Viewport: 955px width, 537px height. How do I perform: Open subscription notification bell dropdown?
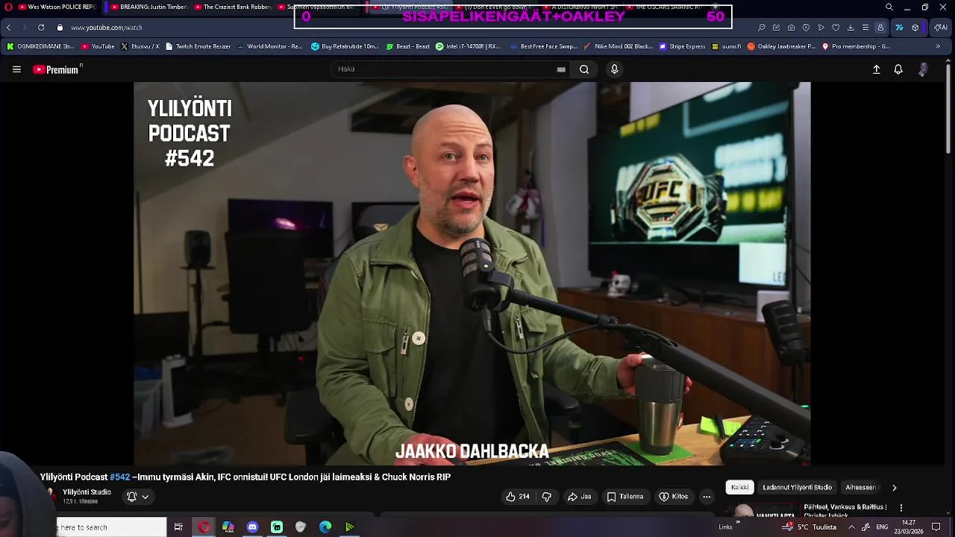(137, 497)
